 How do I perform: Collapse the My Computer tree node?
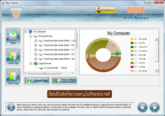click(25, 32)
